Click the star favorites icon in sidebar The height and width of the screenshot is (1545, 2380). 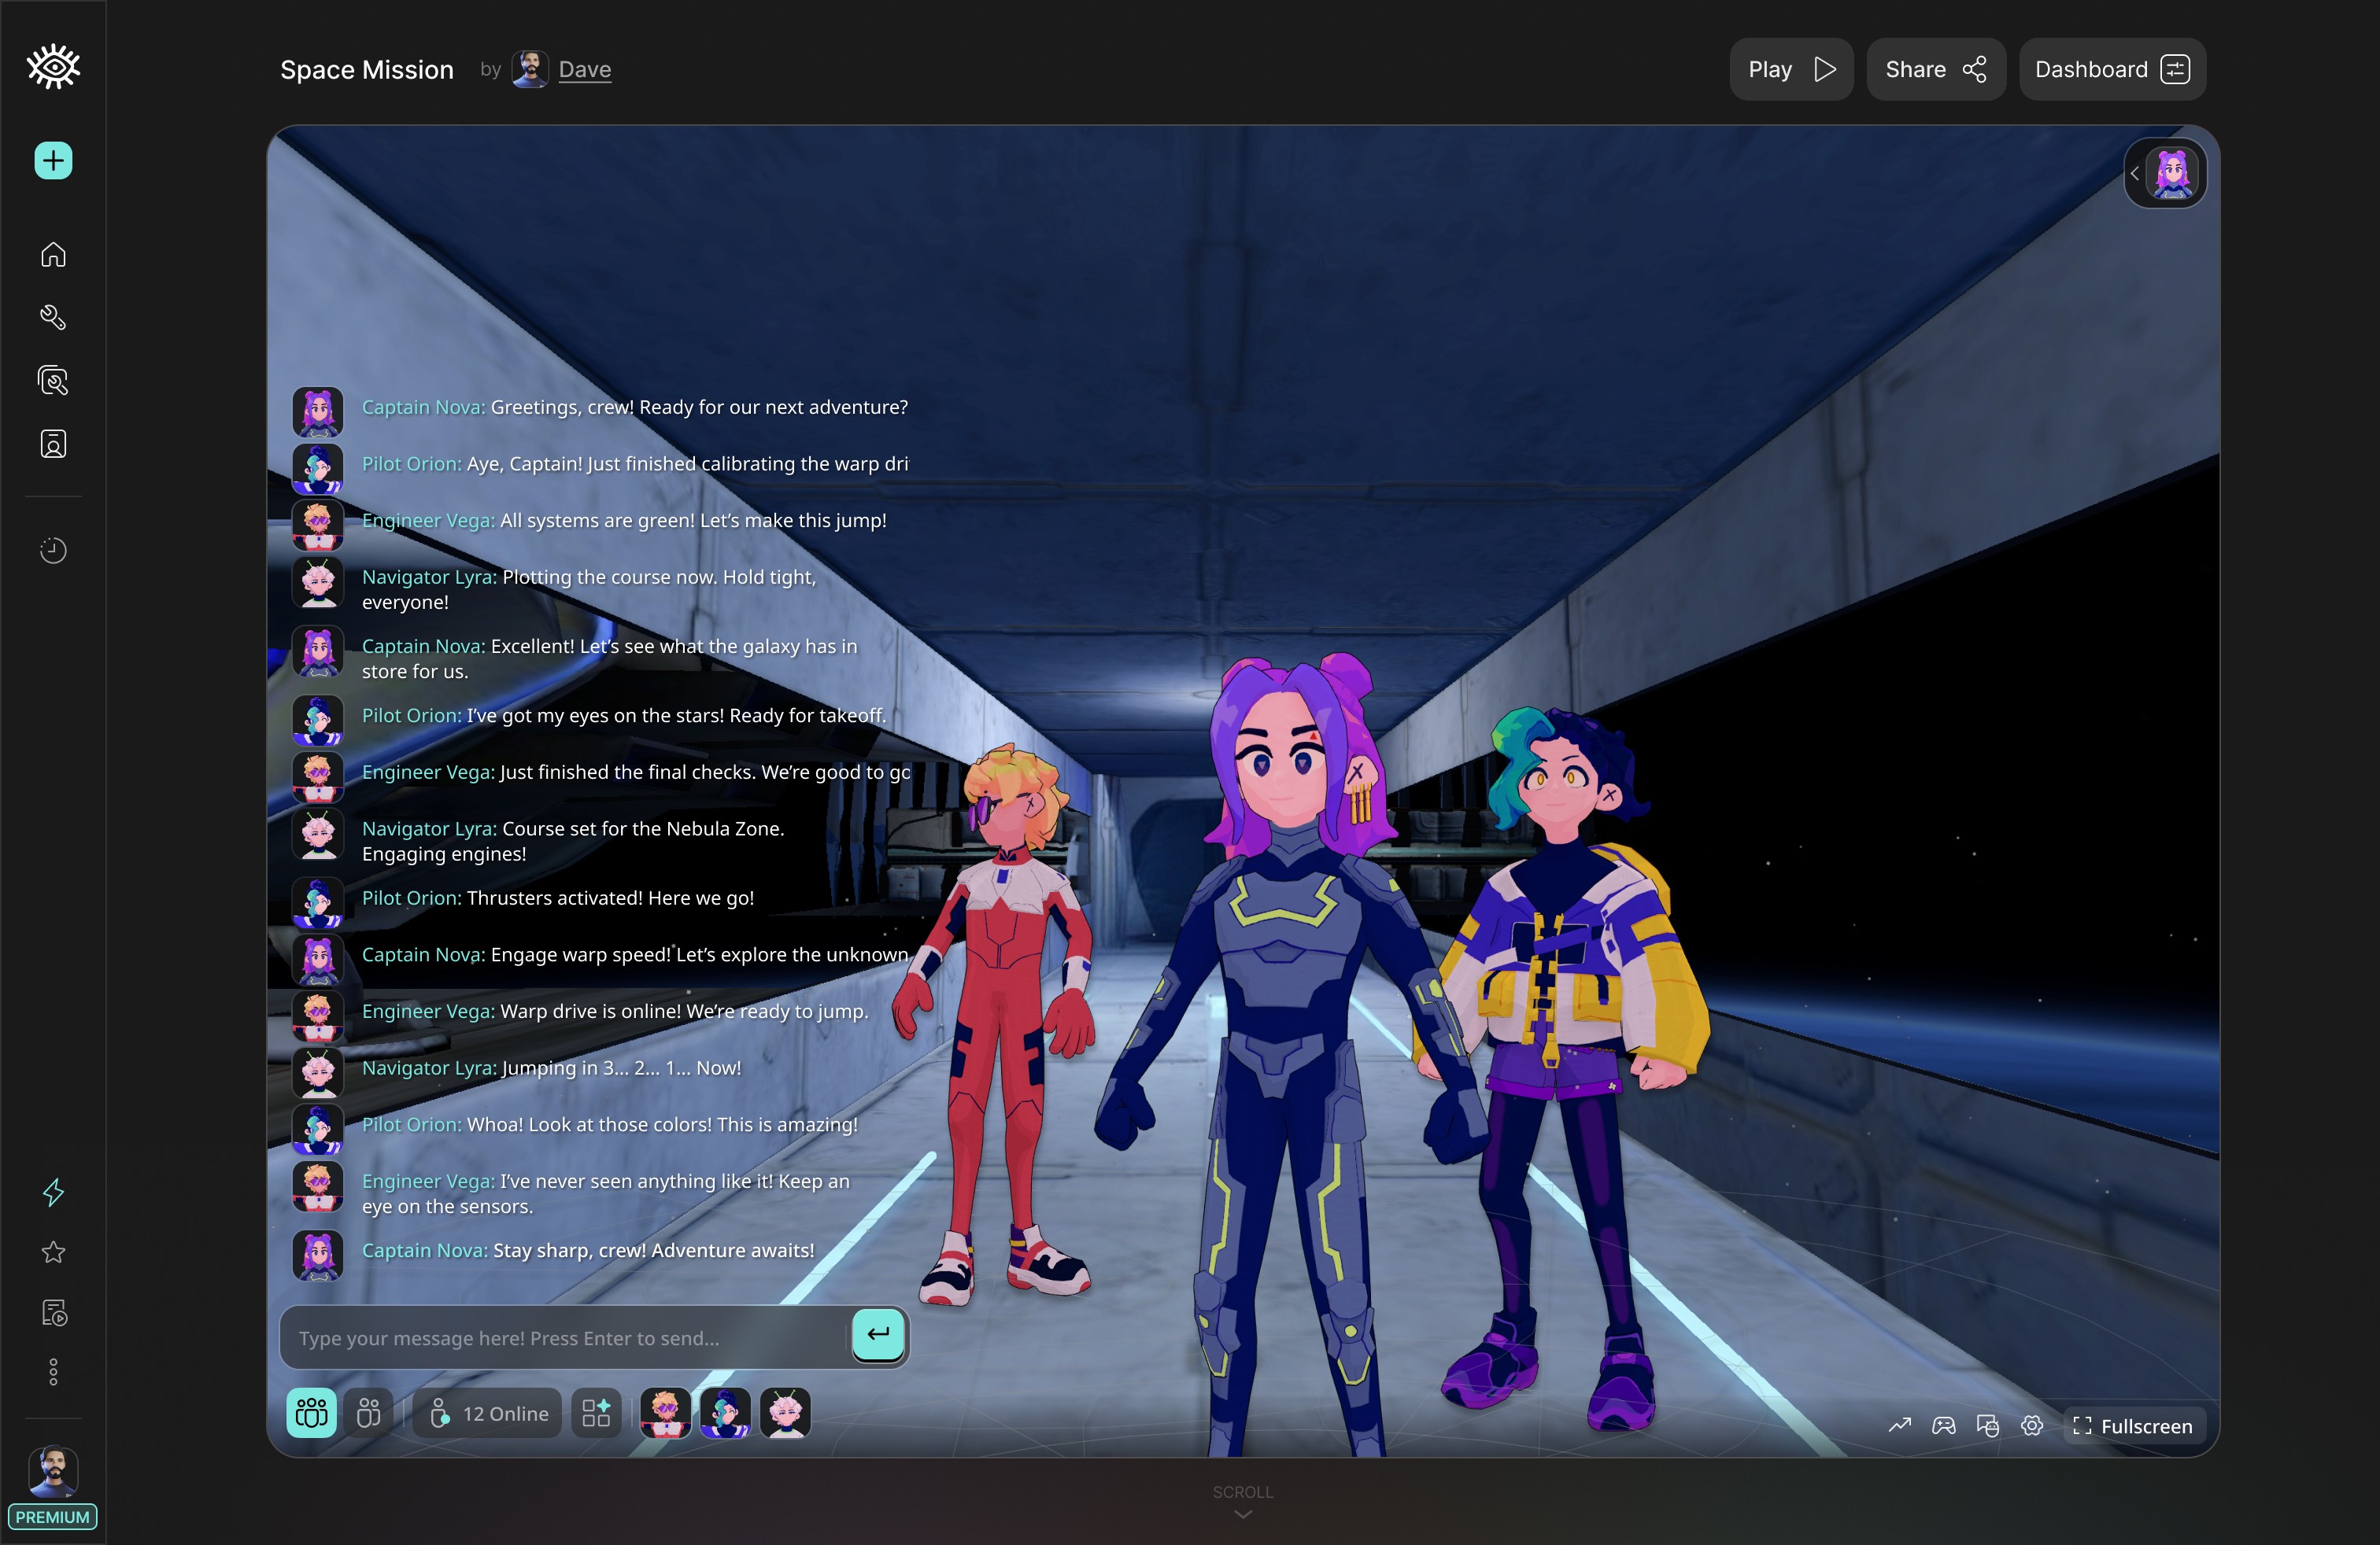pyautogui.click(x=53, y=1252)
